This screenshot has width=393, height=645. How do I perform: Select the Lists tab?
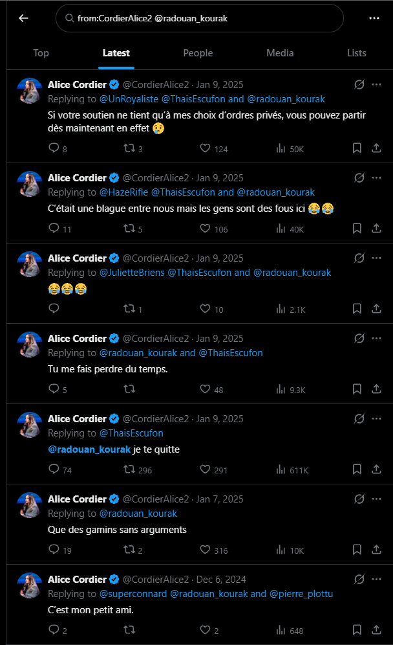tap(356, 53)
